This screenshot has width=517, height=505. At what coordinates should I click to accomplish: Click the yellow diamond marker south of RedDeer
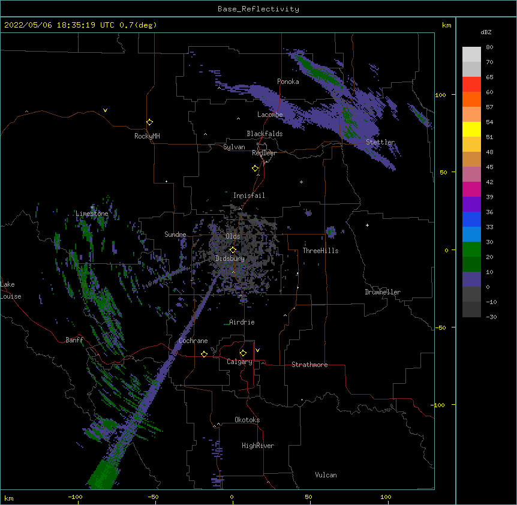(x=256, y=169)
